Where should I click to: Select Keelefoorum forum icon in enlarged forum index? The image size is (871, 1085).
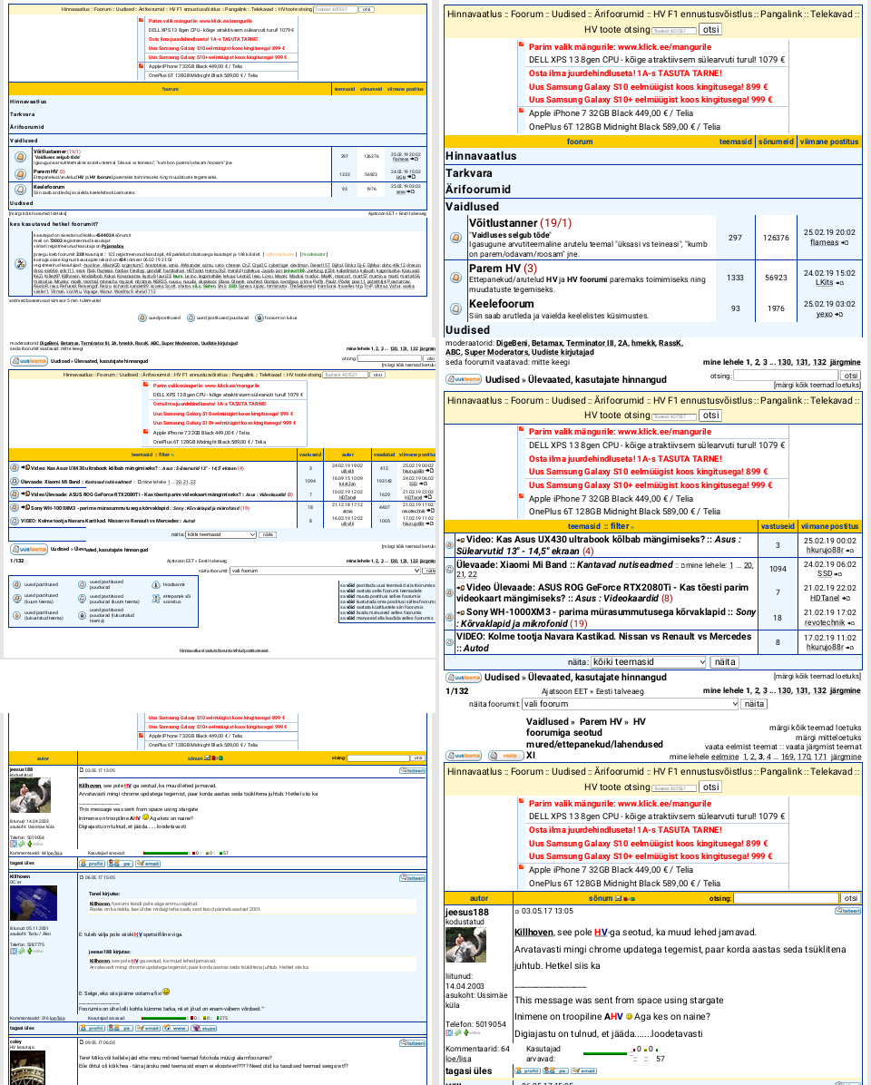455,308
